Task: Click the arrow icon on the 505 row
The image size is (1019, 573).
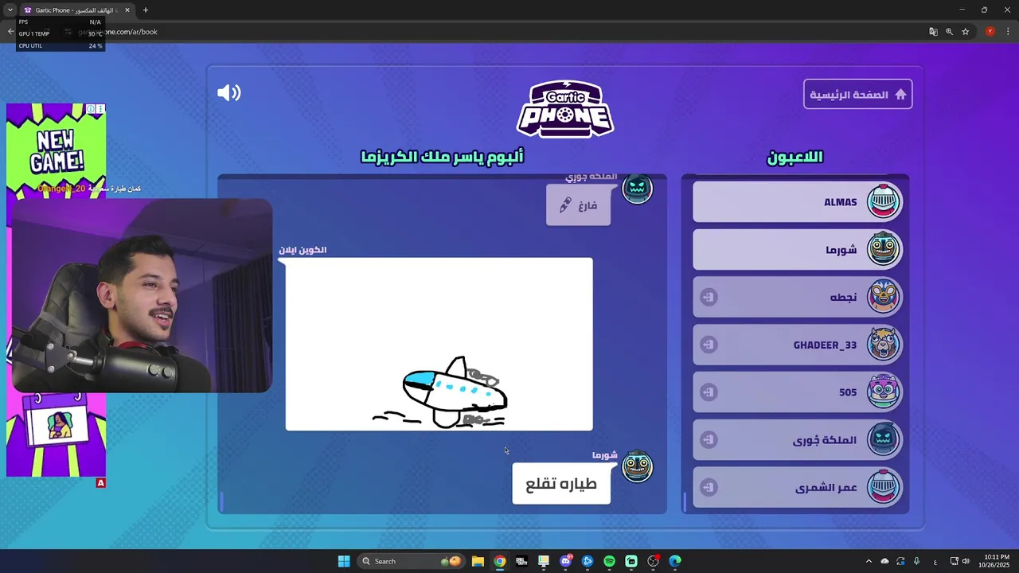Action: pos(709,392)
